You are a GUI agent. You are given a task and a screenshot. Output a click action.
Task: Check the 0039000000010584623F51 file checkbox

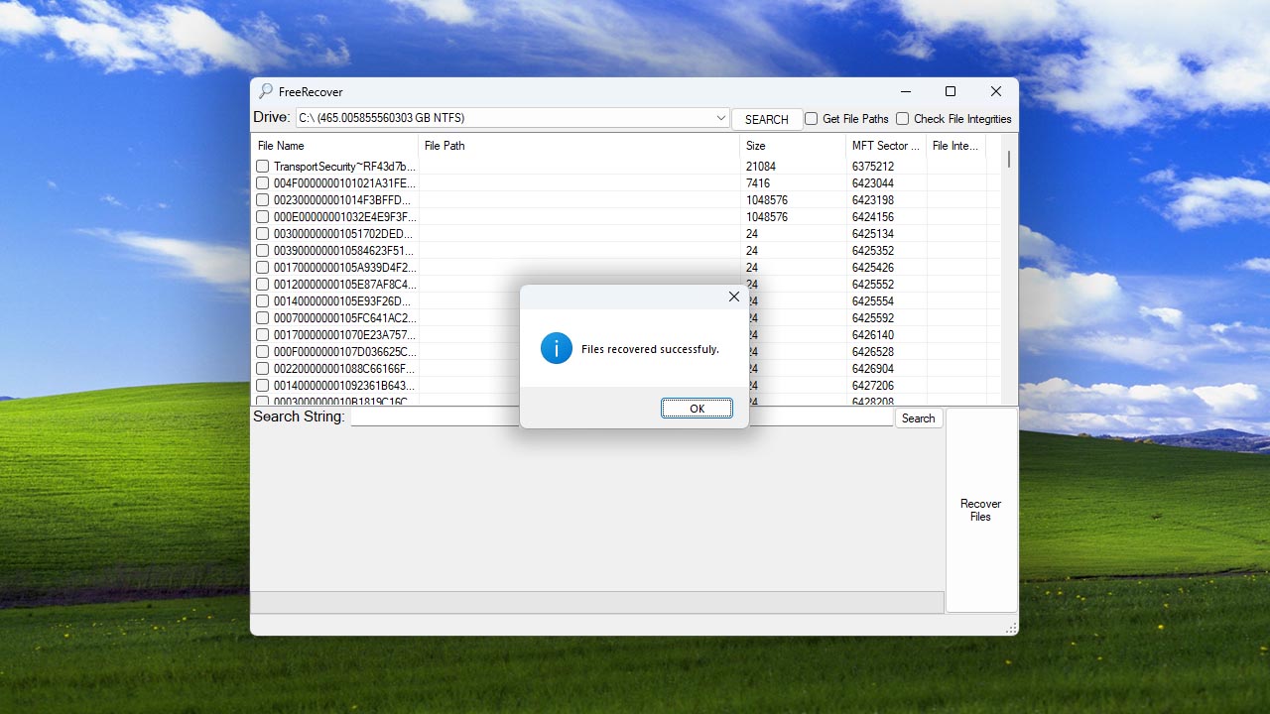pyautogui.click(x=263, y=251)
